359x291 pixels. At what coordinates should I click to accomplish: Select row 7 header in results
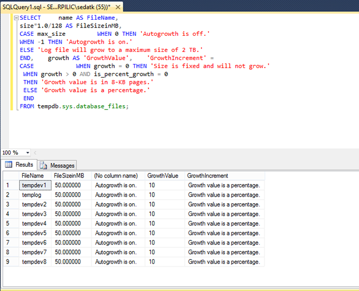click(11, 243)
